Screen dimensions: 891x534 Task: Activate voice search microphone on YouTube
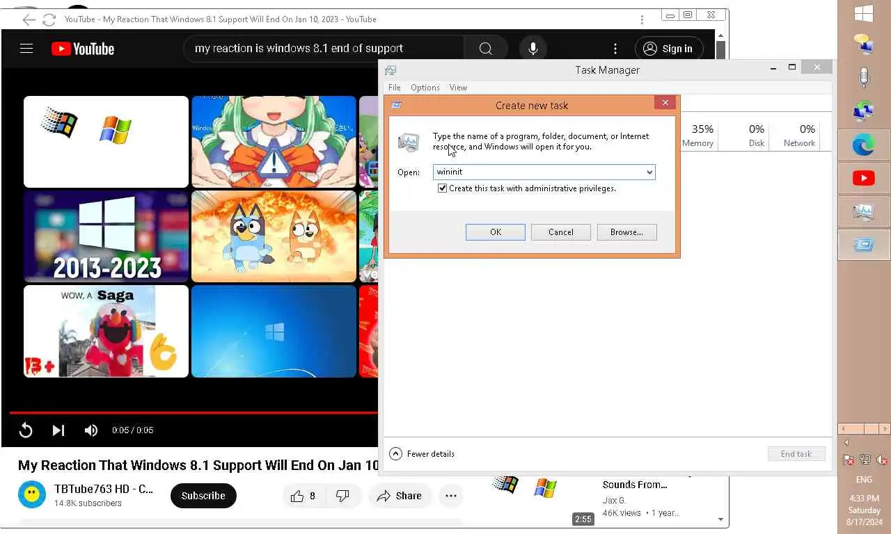(x=533, y=49)
